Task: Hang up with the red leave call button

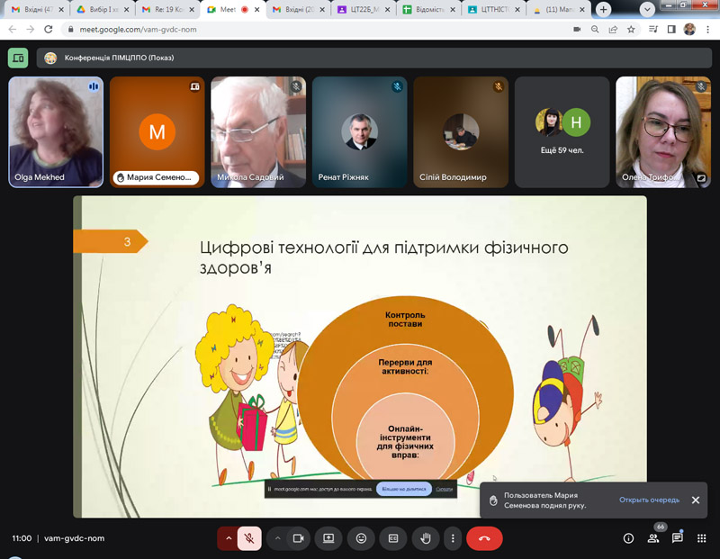Action: tap(484, 538)
